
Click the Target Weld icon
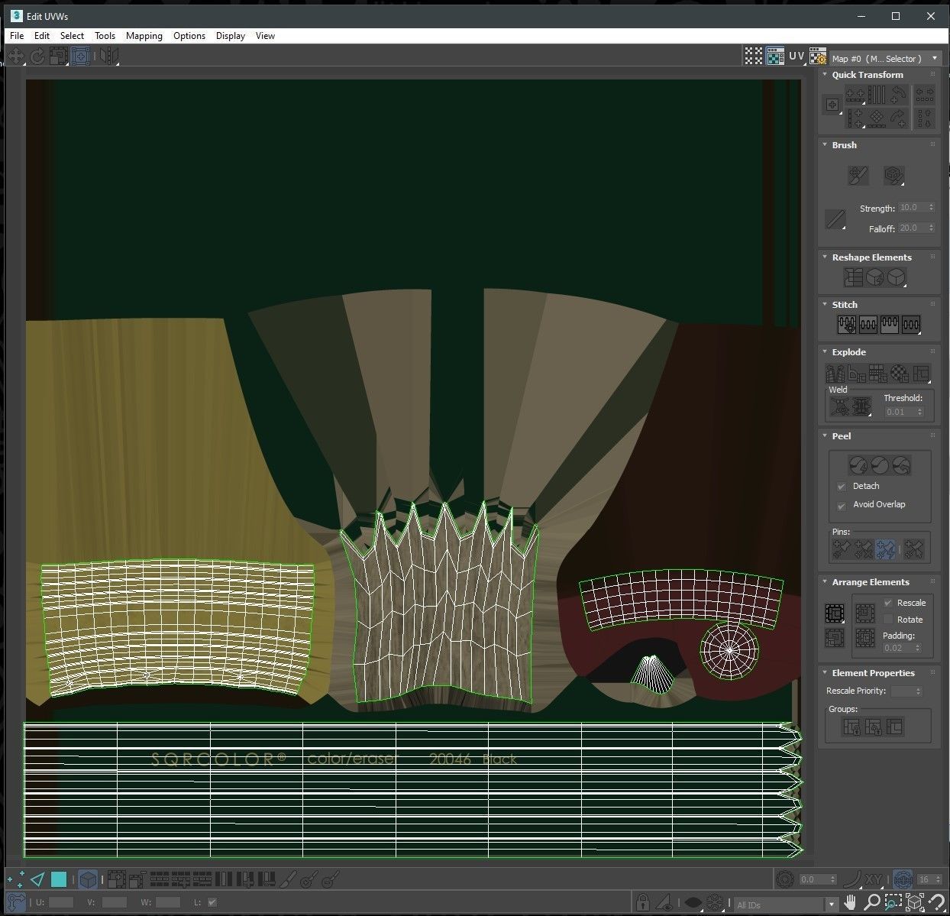pos(839,407)
